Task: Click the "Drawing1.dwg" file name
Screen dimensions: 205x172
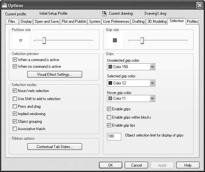Action: tap(155, 13)
